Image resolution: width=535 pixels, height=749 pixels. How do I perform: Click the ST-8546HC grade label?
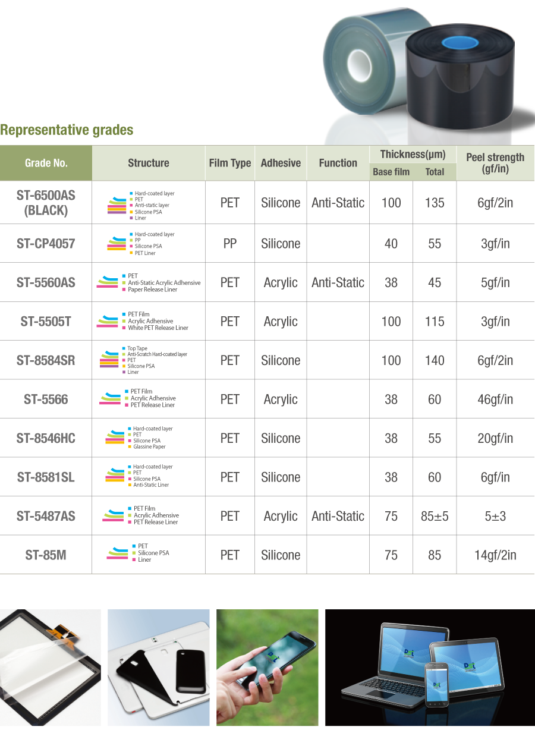pyautogui.click(x=46, y=438)
